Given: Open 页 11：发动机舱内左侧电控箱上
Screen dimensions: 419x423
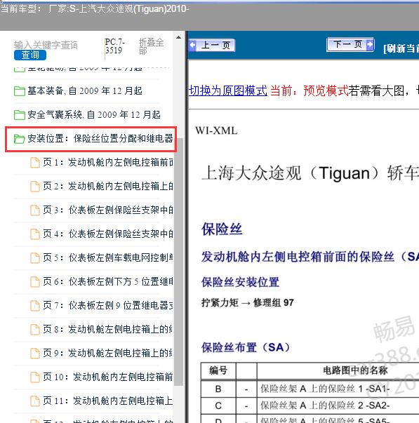Looking at the screenshot, I should (108, 401).
